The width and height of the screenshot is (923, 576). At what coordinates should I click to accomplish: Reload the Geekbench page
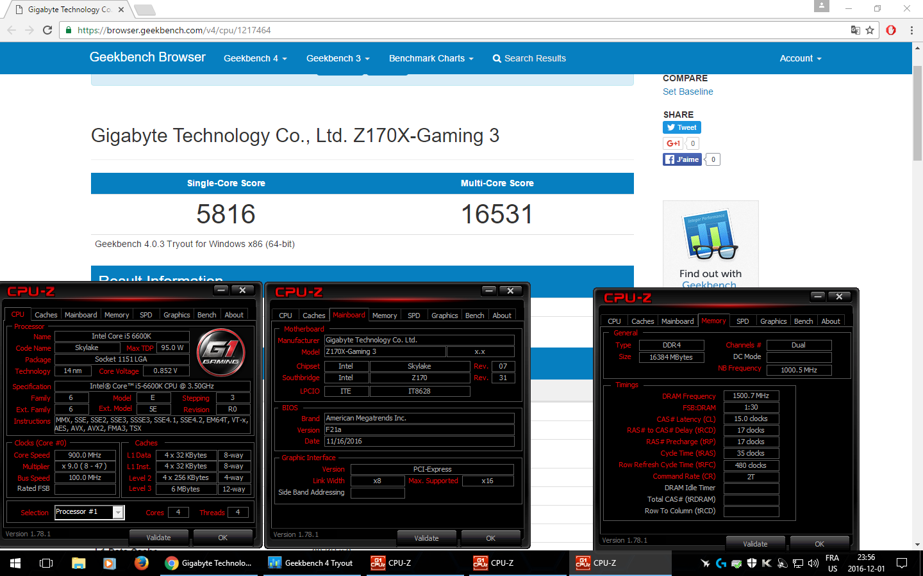[47, 30]
